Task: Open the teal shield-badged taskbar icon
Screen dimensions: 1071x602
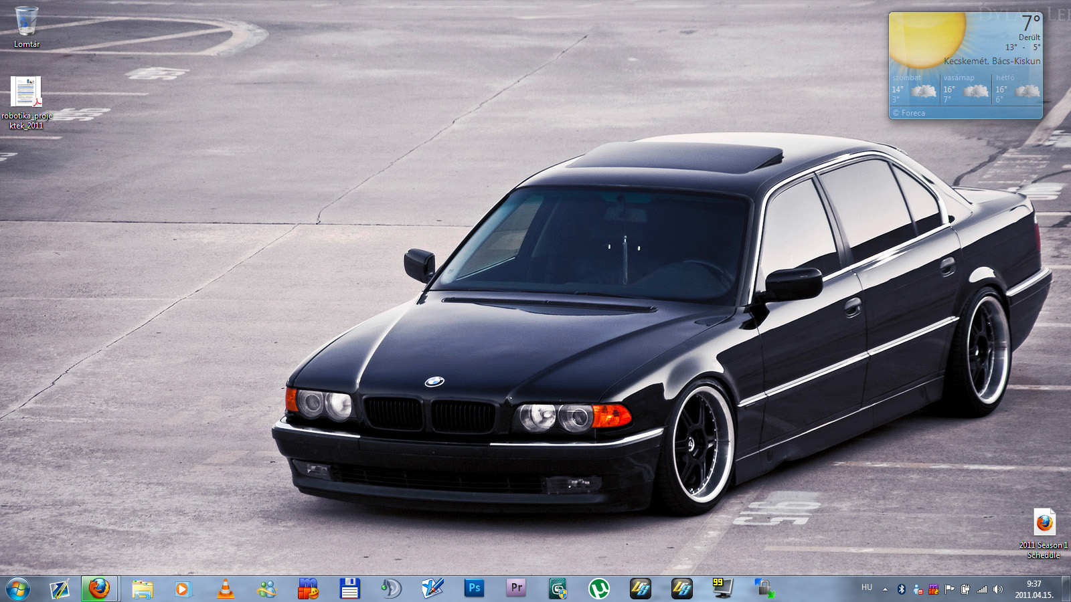Action: point(558,589)
